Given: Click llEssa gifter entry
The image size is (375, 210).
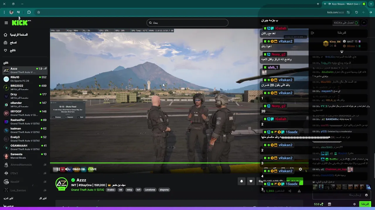Looking at the screenshot, I should point(352,46).
